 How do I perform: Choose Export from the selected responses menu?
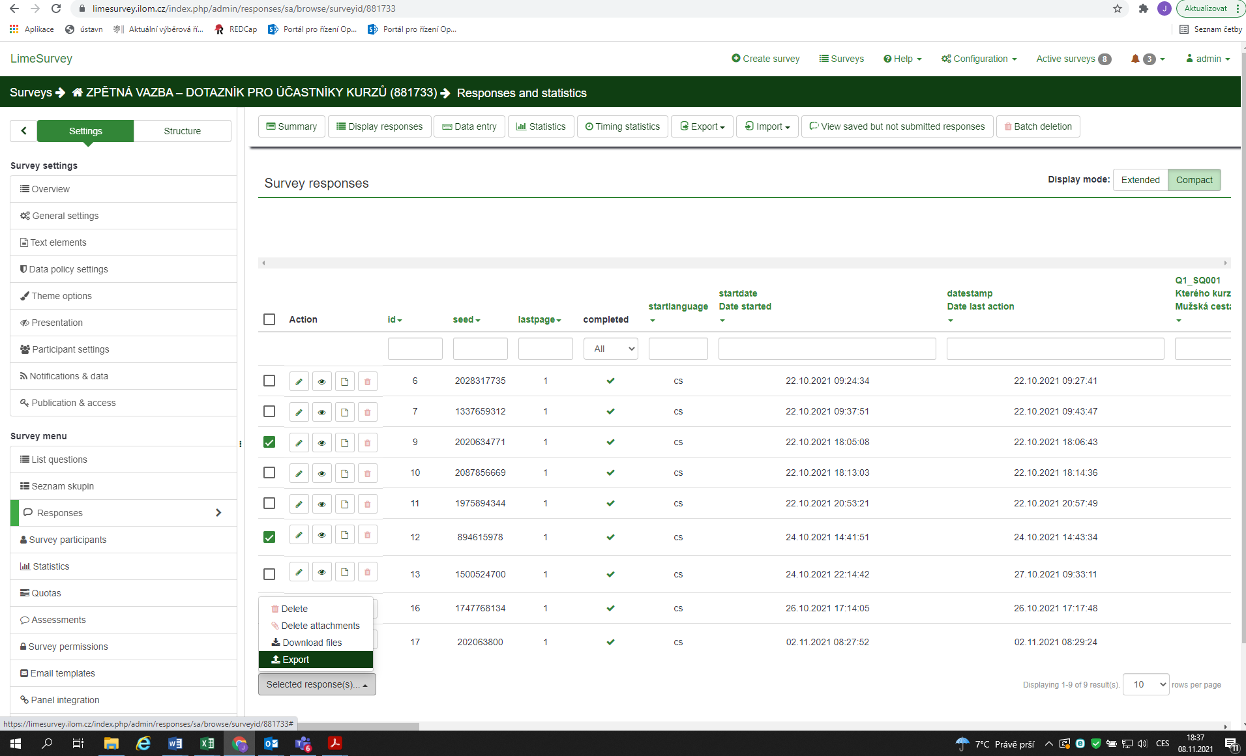pos(296,660)
